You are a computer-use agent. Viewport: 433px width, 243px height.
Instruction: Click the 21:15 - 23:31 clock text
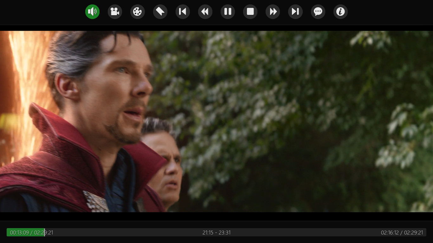(217, 233)
